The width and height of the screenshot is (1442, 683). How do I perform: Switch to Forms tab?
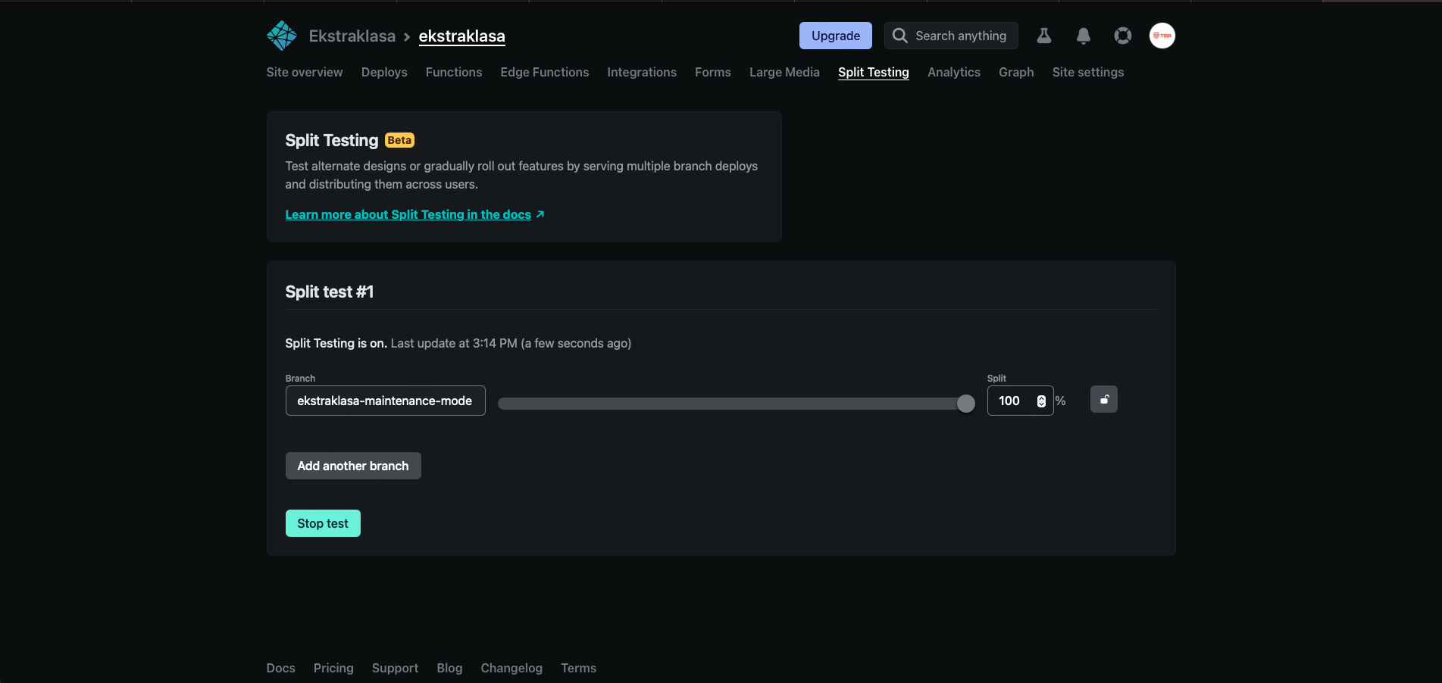pos(713,72)
